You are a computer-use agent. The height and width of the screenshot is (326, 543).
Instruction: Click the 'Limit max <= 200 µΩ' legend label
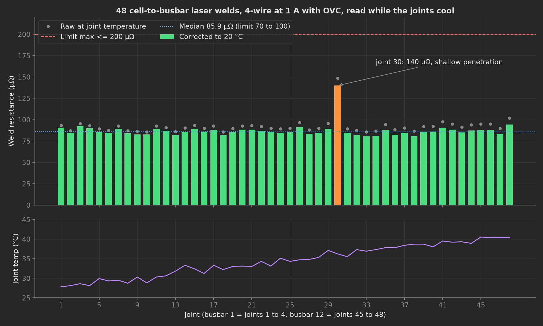pos(97,37)
